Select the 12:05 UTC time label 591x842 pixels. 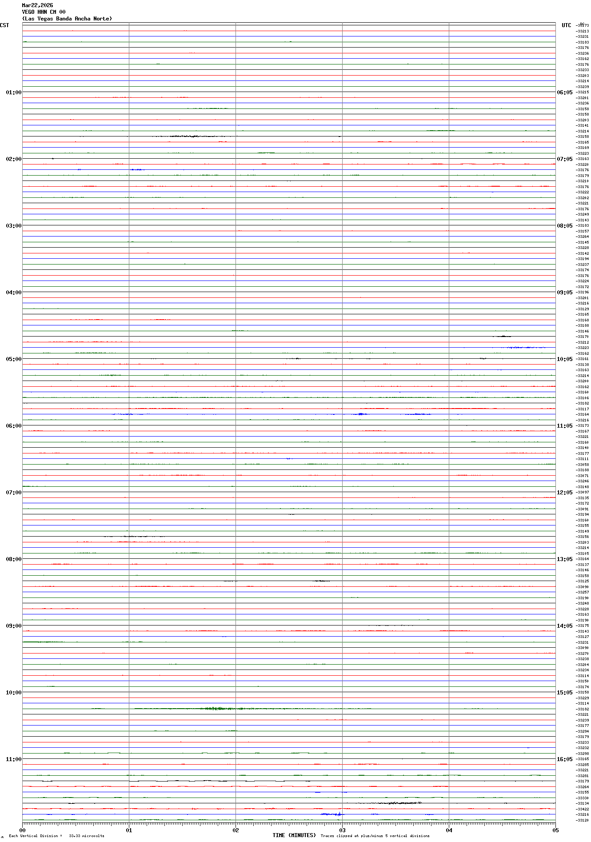(564, 493)
